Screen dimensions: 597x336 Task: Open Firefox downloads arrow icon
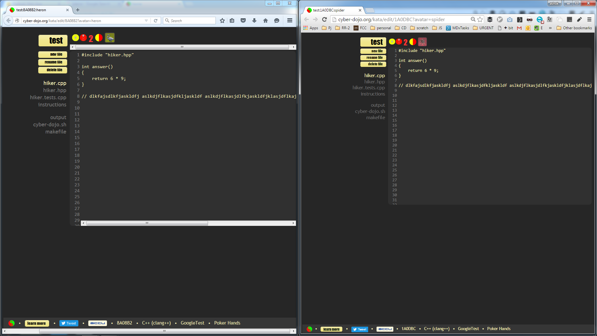click(254, 21)
